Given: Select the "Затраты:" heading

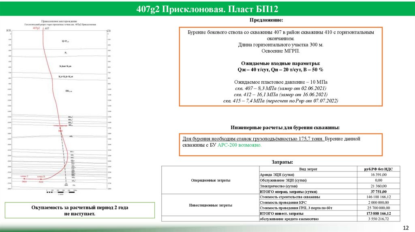Looking at the screenshot, I should tap(282, 162).
